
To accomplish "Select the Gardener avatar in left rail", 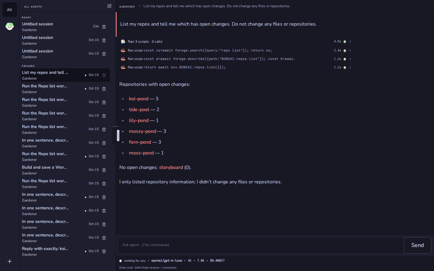I will pos(9,26).
